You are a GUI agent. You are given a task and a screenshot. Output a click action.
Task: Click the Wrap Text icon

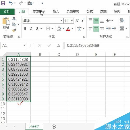(122, 21)
